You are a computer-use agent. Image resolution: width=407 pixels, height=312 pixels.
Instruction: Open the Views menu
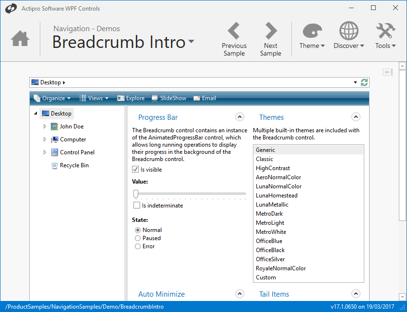(x=94, y=98)
